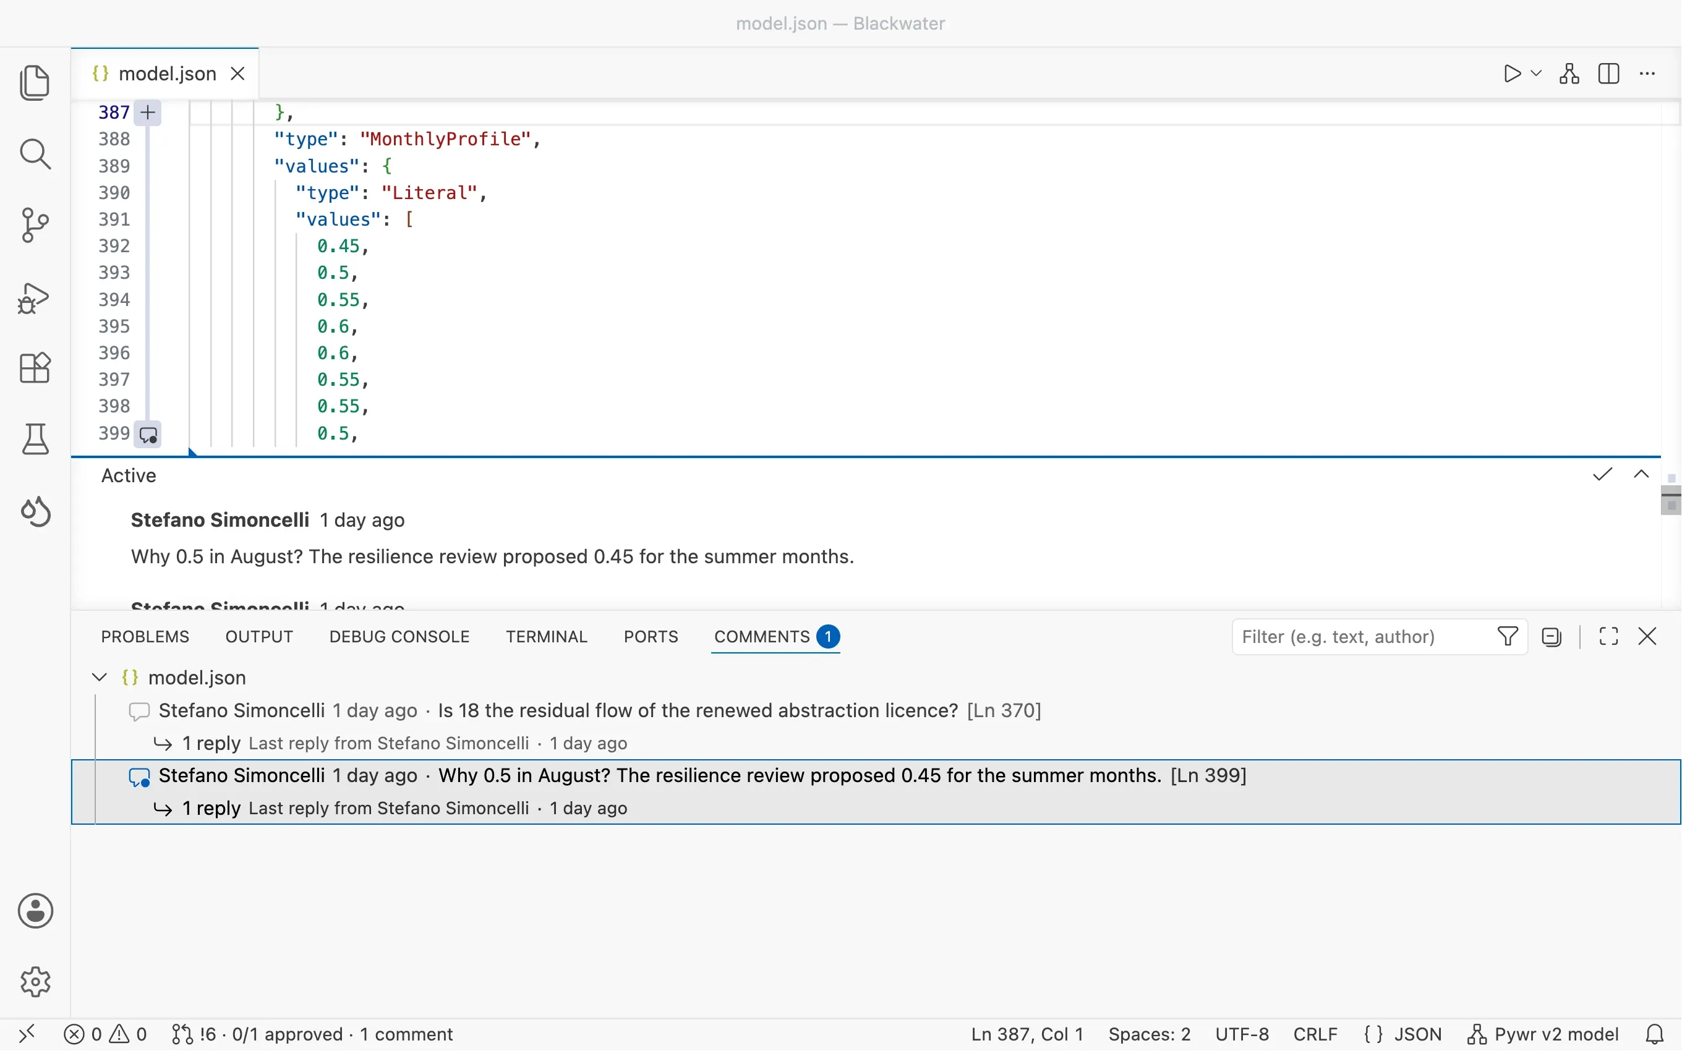Open the Testing flask view
The width and height of the screenshot is (1682, 1051).
point(35,438)
